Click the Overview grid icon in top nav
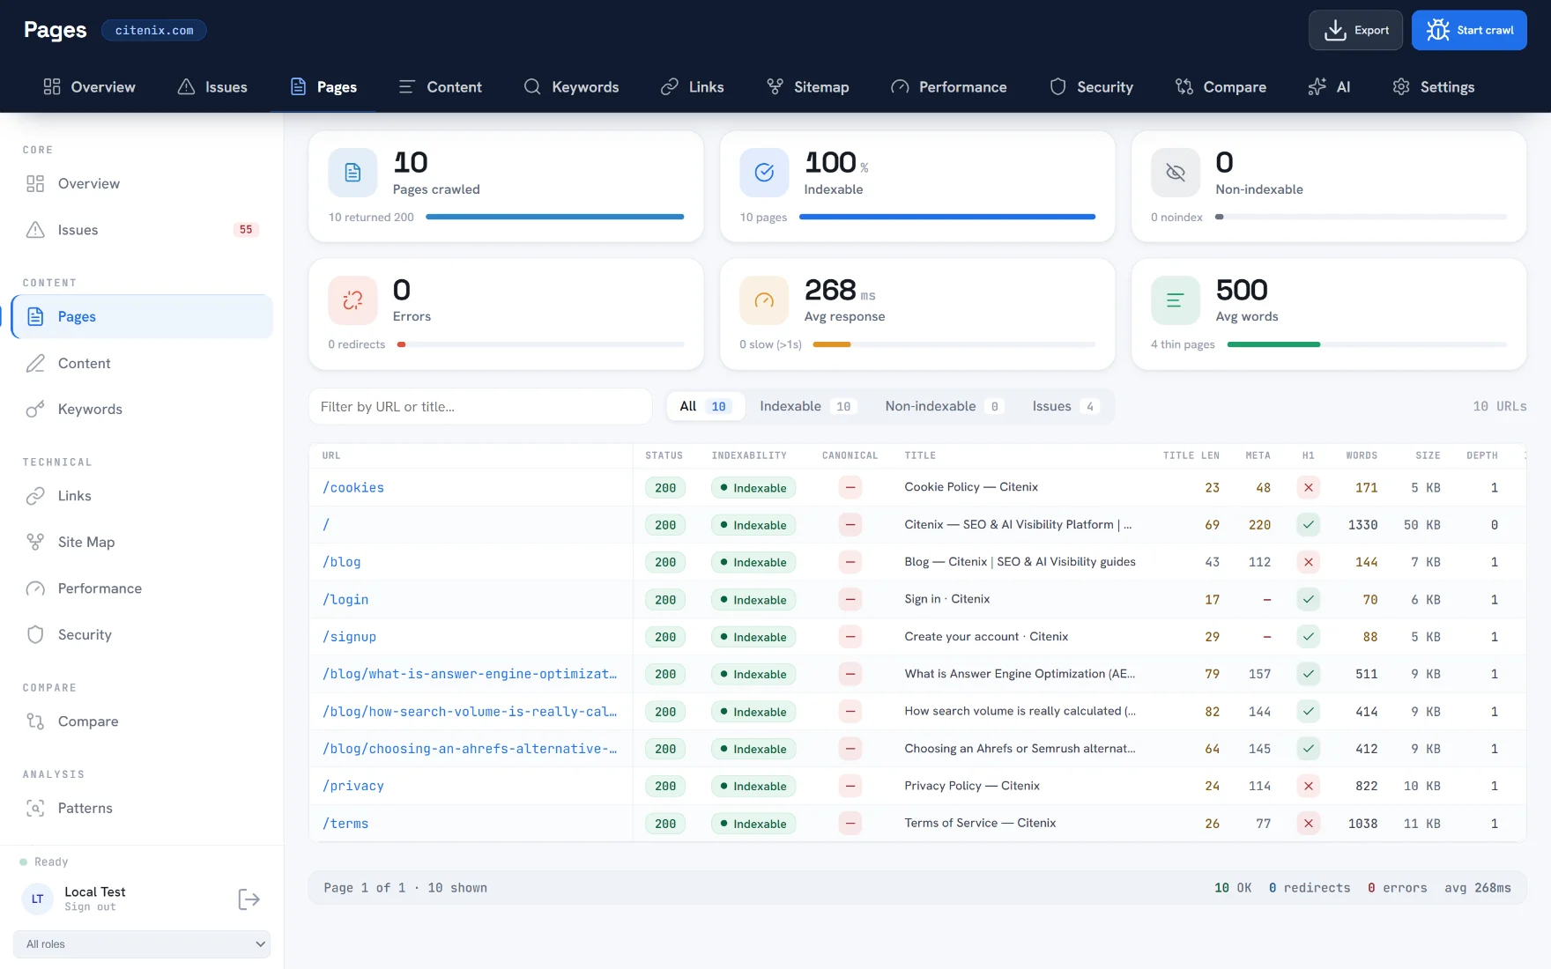Viewport: 1551px width, 969px height. tap(52, 86)
